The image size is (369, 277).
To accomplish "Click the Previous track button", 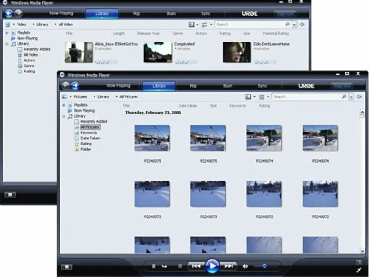I will click(x=196, y=266).
